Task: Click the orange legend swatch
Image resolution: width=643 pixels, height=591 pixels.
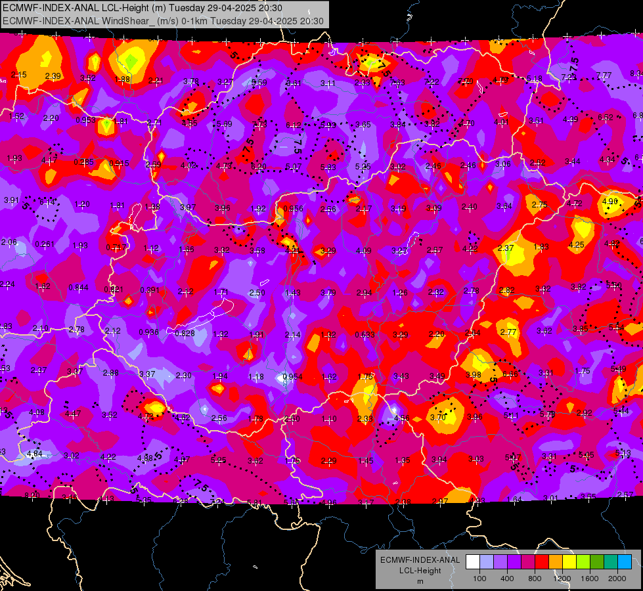Action: point(556,562)
